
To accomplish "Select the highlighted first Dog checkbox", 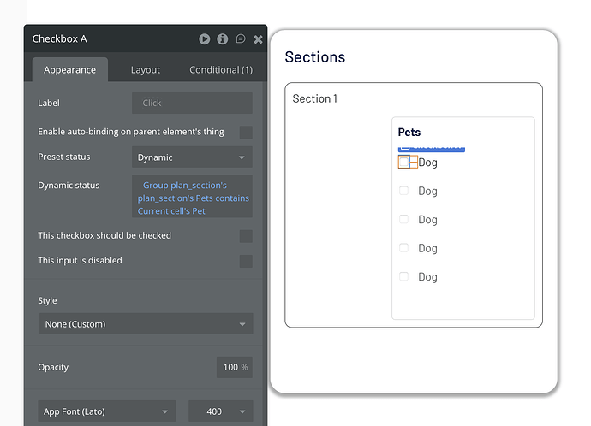I will [404, 162].
